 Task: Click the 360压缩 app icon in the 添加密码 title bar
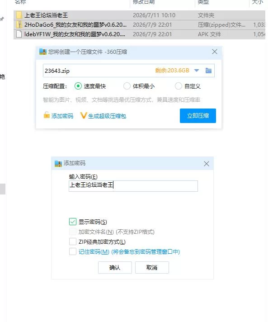click(58, 164)
